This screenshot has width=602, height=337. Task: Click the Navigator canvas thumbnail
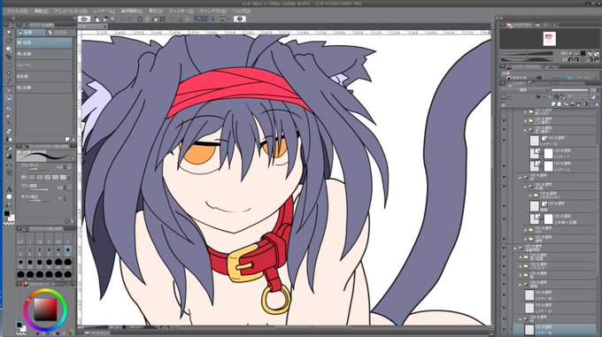[549, 39]
